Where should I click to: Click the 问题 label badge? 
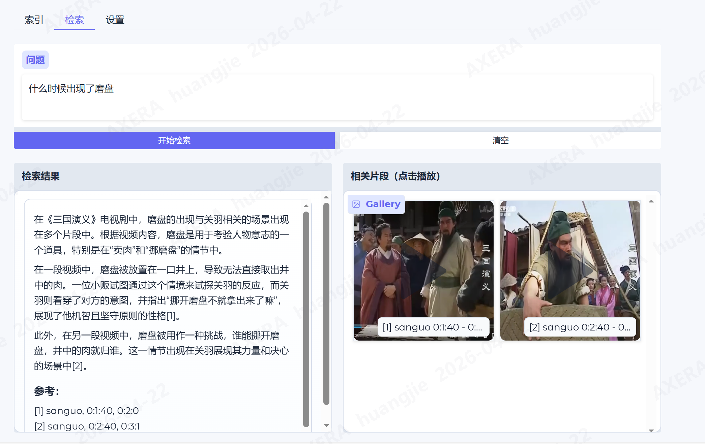[35, 60]
